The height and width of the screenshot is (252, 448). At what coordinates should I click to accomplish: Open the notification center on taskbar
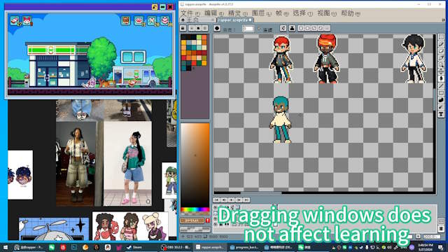tap(441, 247)
